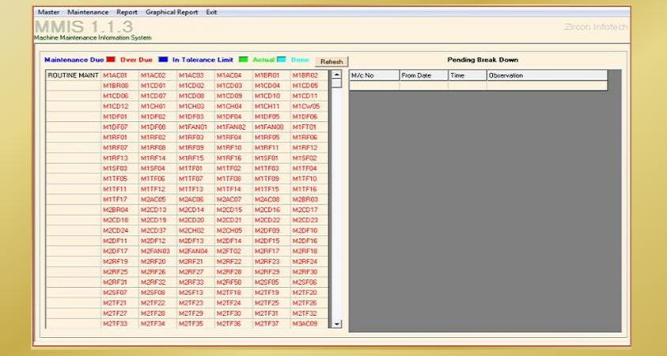Select machine M2CD15 cell

point(233,210)
